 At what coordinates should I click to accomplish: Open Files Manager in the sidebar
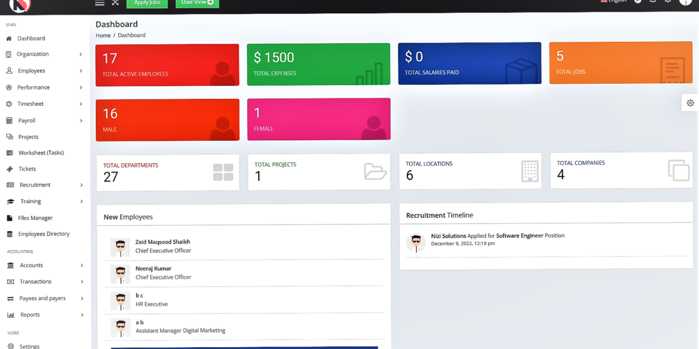click(35, 218)
